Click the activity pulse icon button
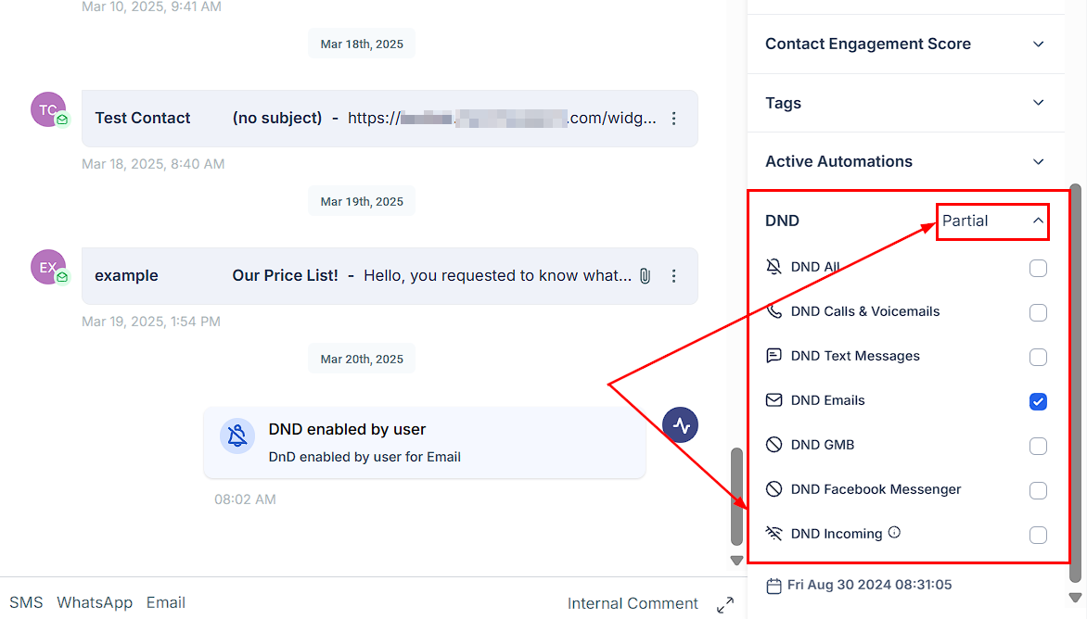The image size is (1087, 619). point(680,425)
